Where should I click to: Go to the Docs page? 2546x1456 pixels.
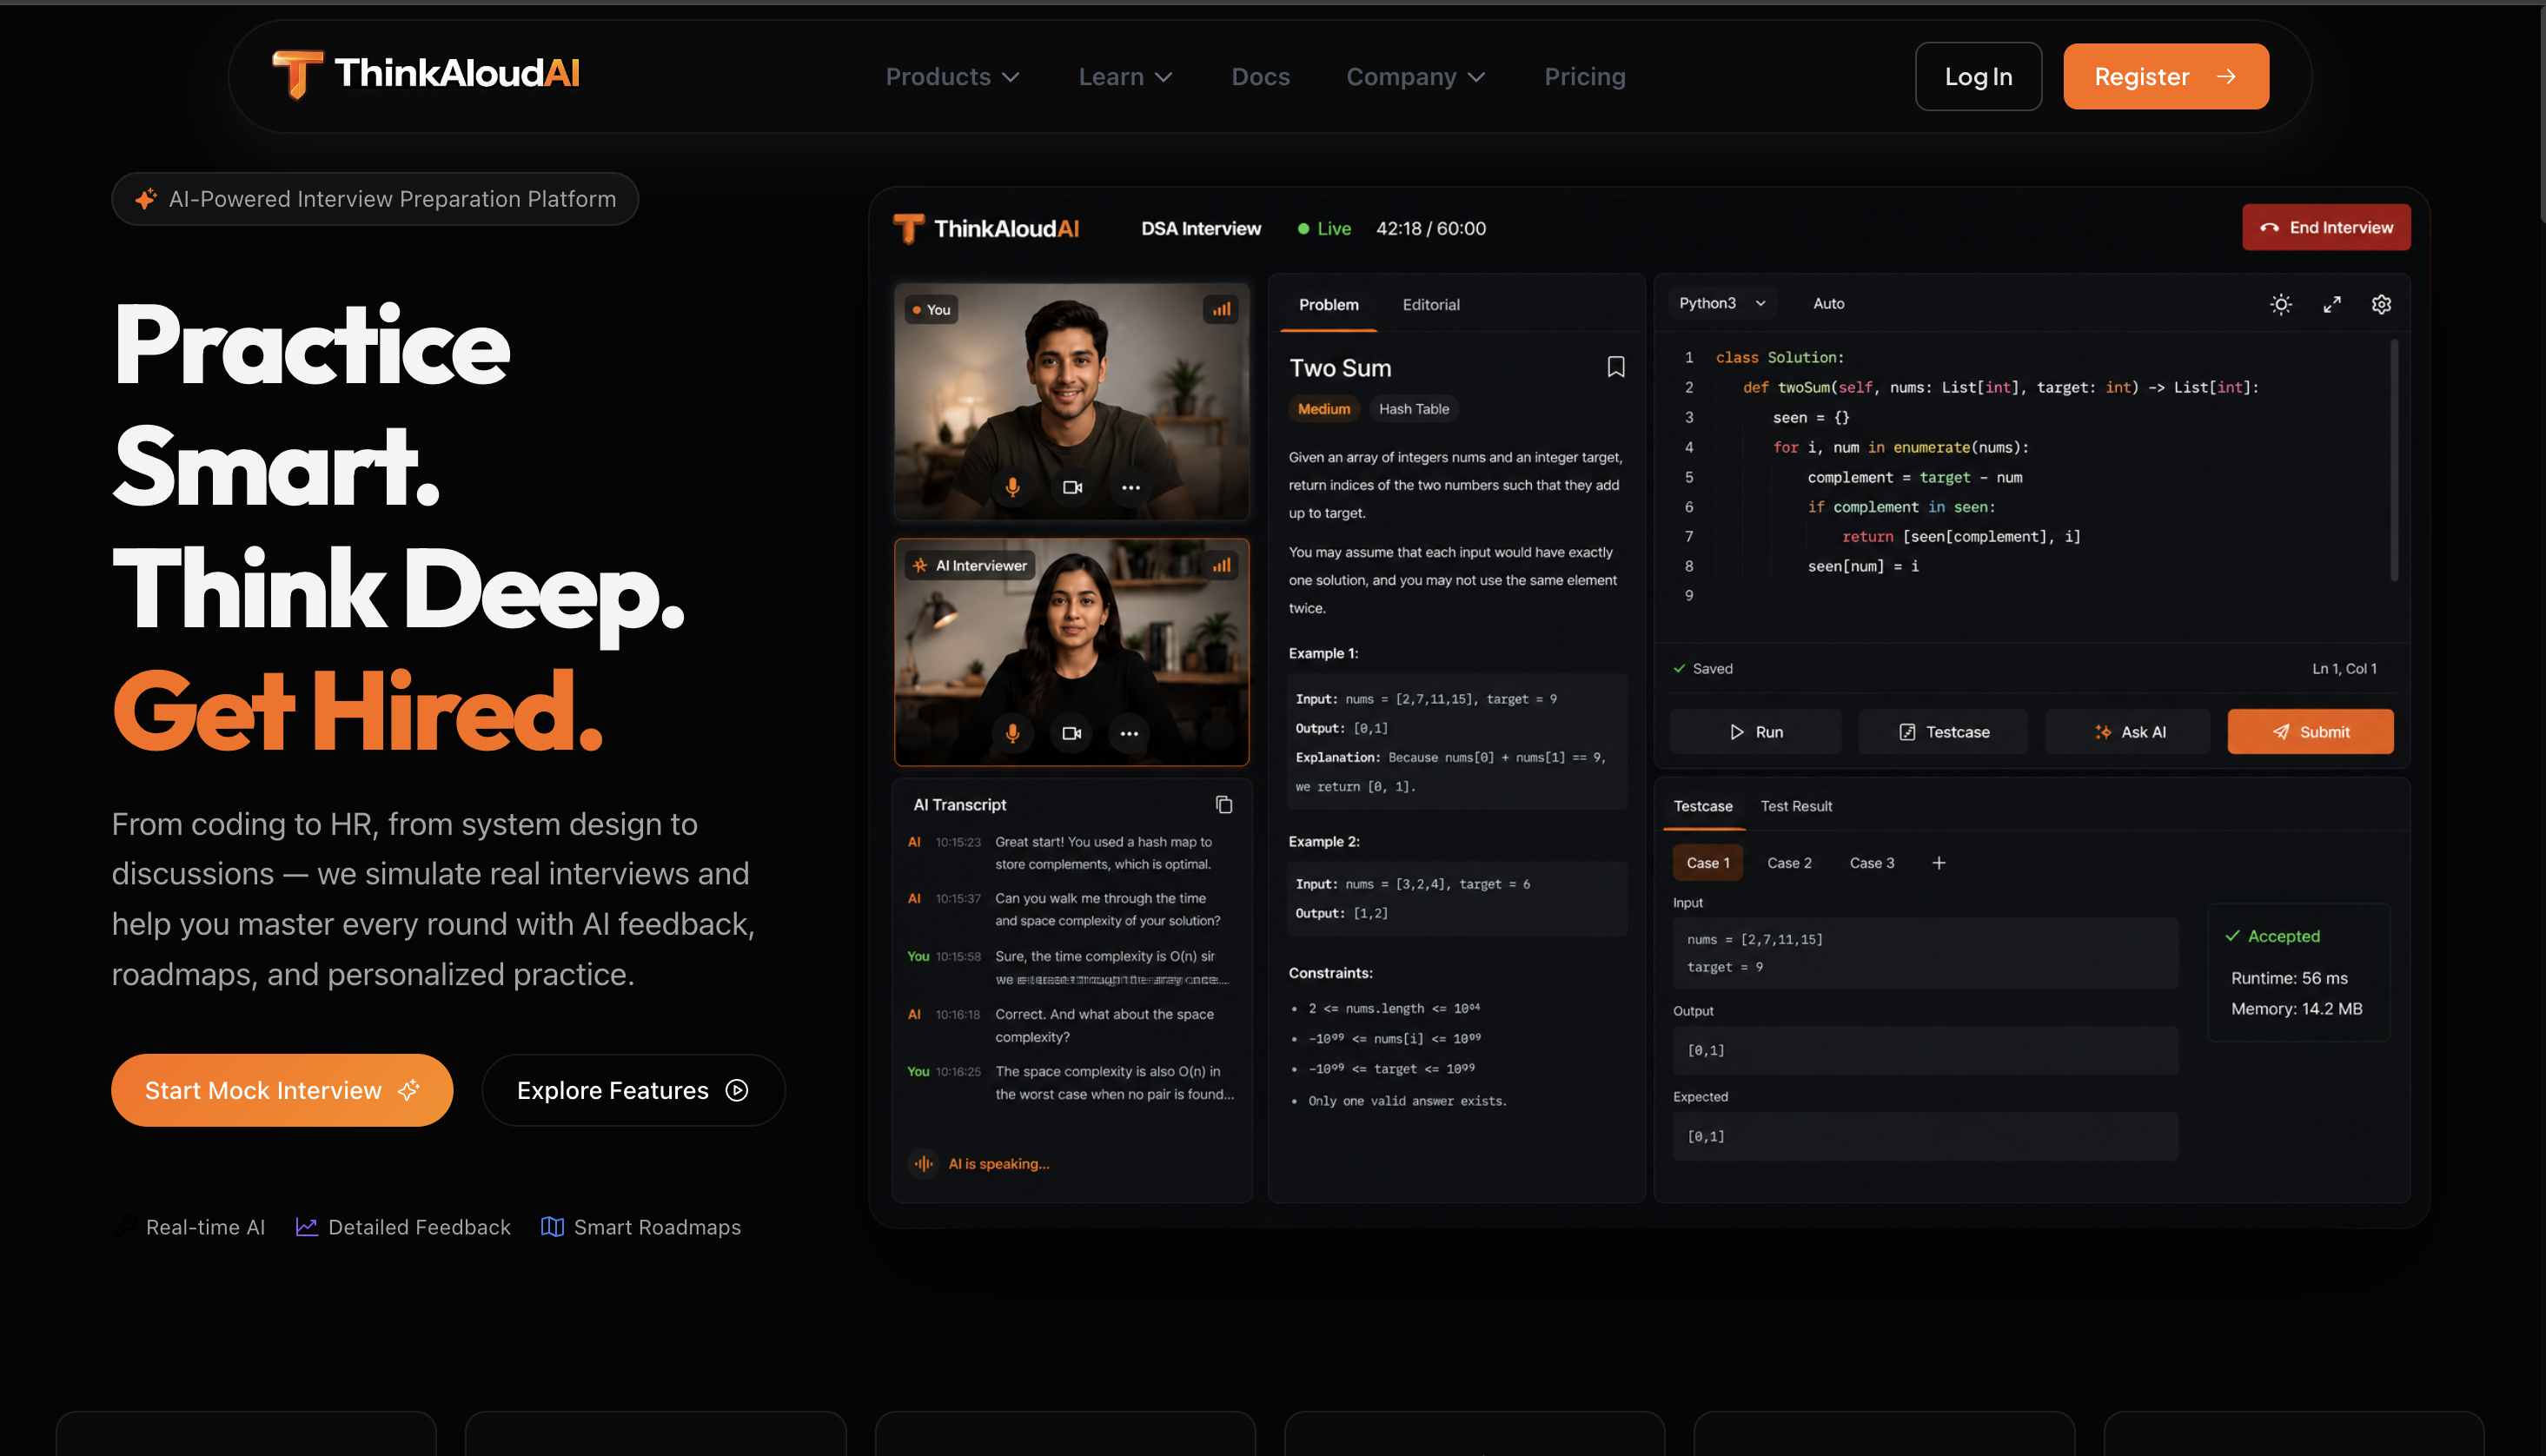[x=1260, y=76]
